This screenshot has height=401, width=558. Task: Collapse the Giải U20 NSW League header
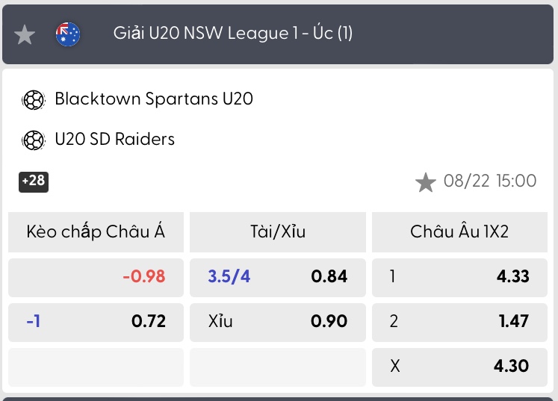(x=278, y=34)
